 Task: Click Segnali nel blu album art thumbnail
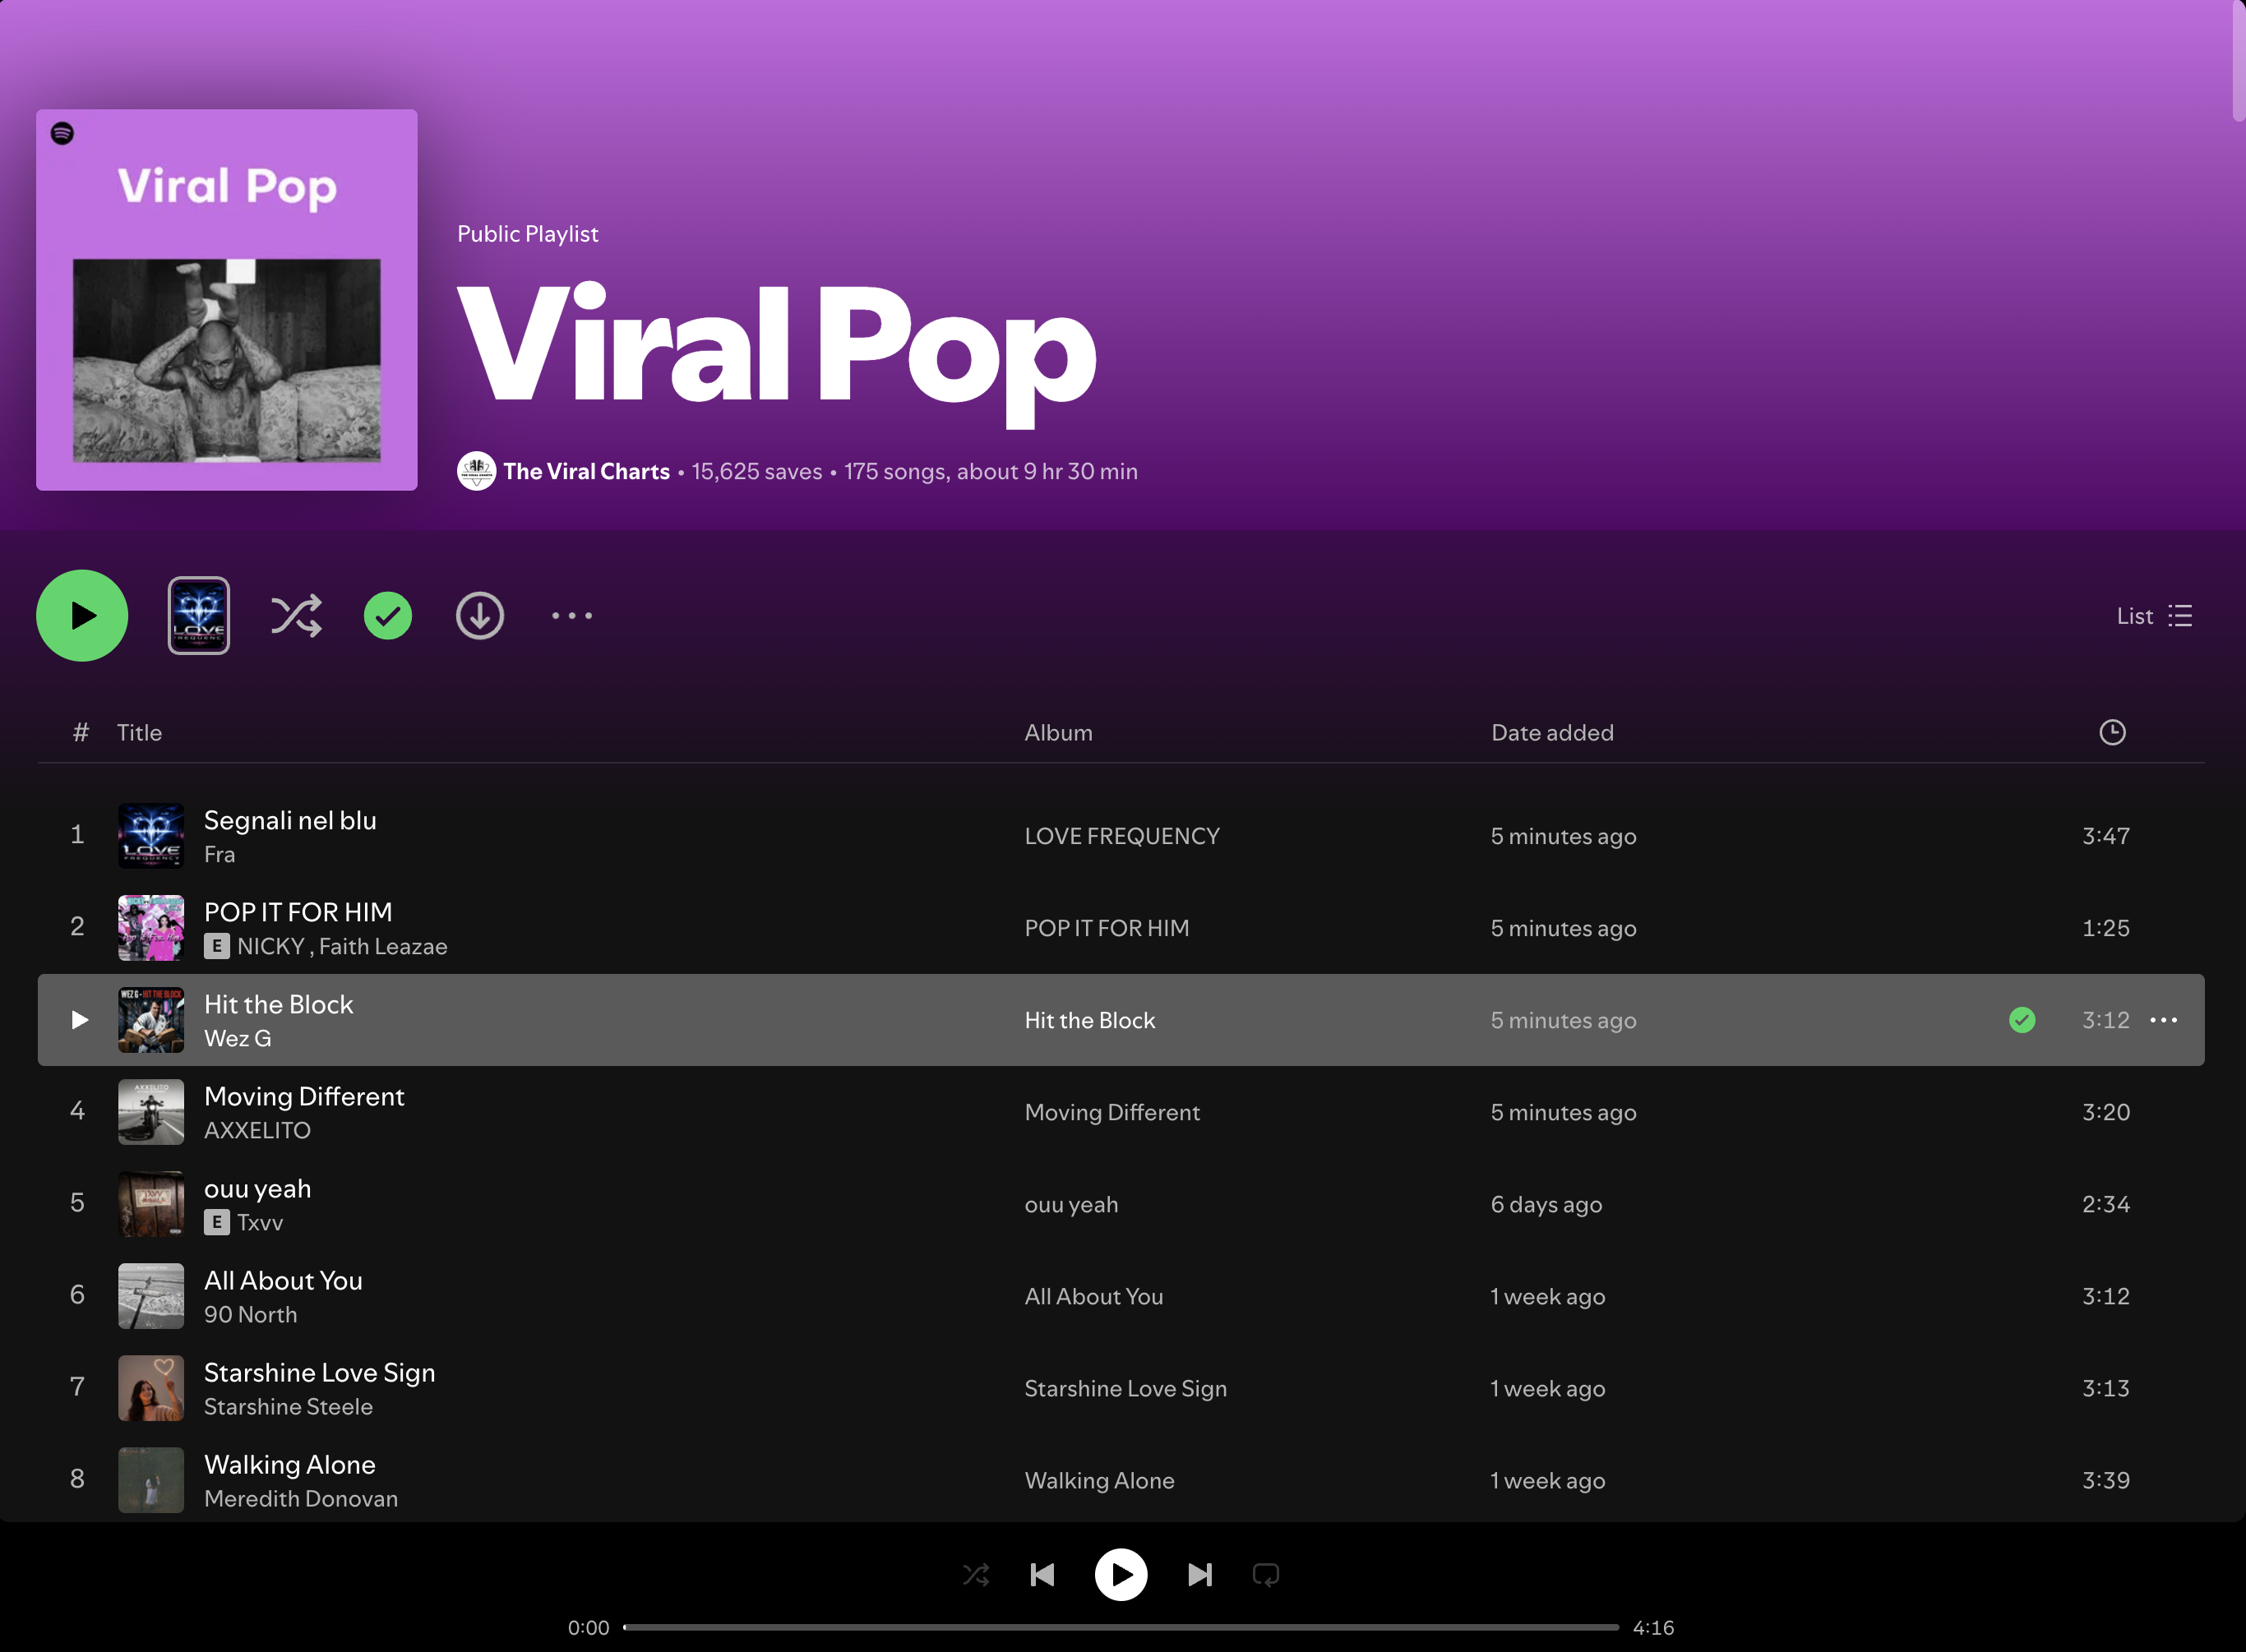click(151, 836)
